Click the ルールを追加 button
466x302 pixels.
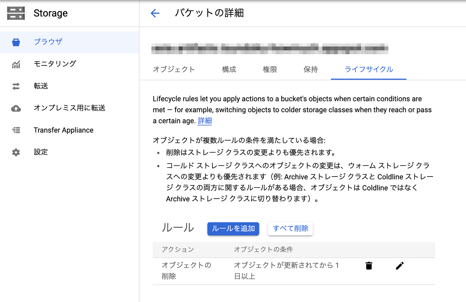(x=233, y=229)
